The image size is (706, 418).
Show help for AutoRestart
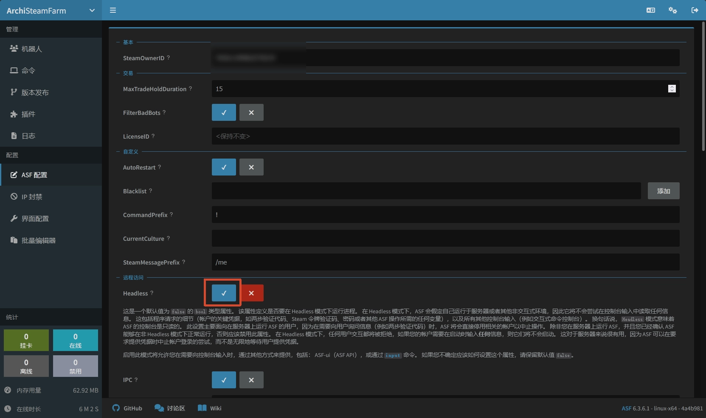point(159,167)
